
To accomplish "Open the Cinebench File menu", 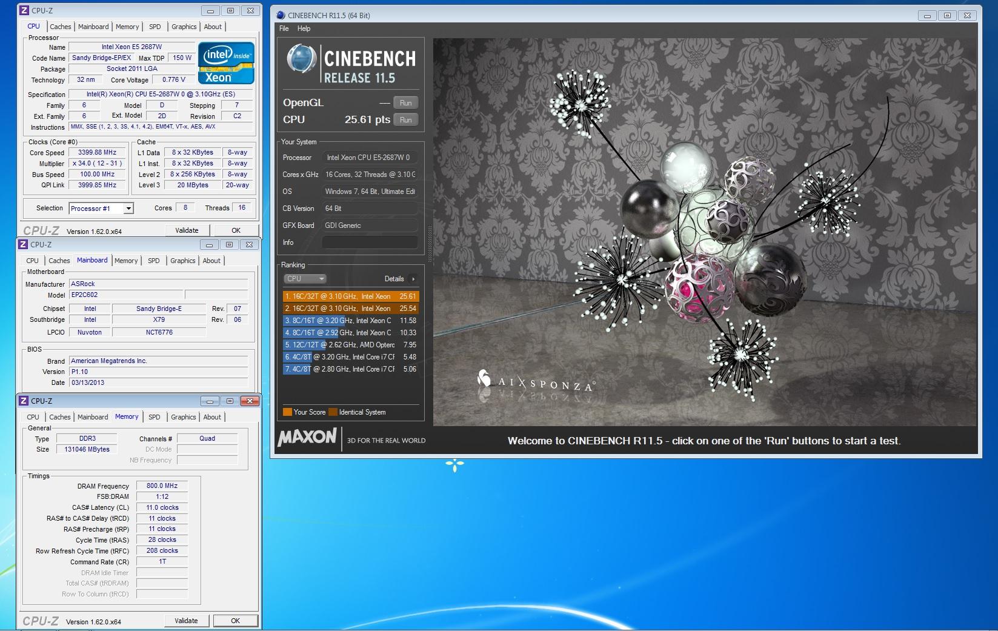I will coord(284,28).
